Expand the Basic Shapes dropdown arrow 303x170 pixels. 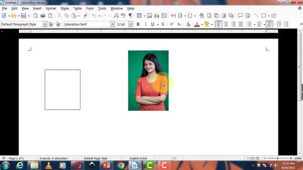[268, 16]
